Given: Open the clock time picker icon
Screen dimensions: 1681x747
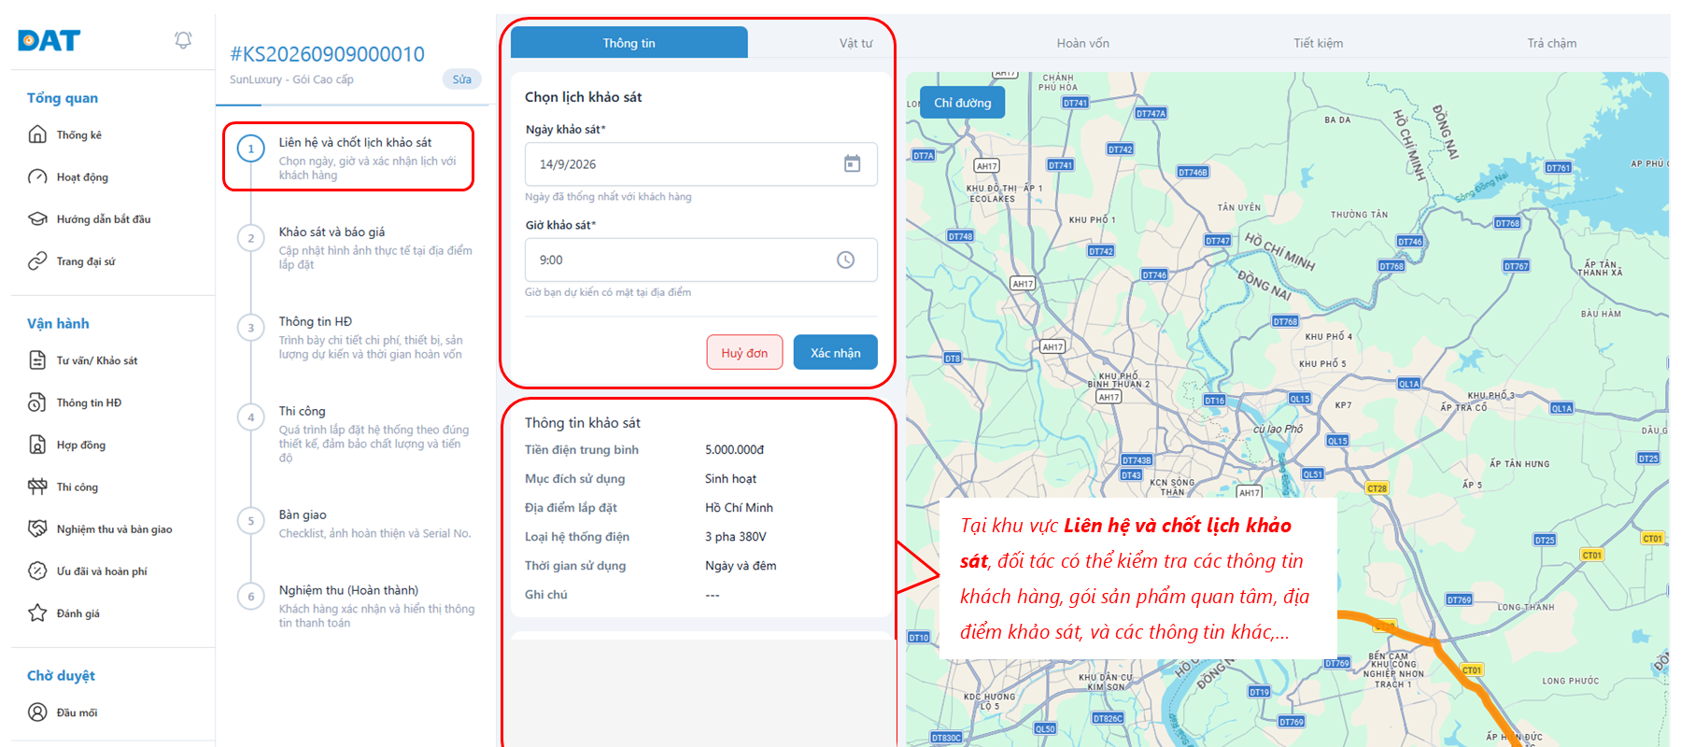Looking at the screenshot, I should tap(845, 260).
